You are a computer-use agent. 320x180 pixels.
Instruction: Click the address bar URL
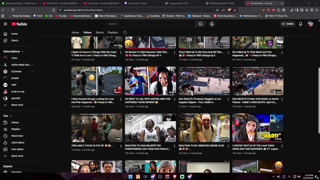pos(83,10)
